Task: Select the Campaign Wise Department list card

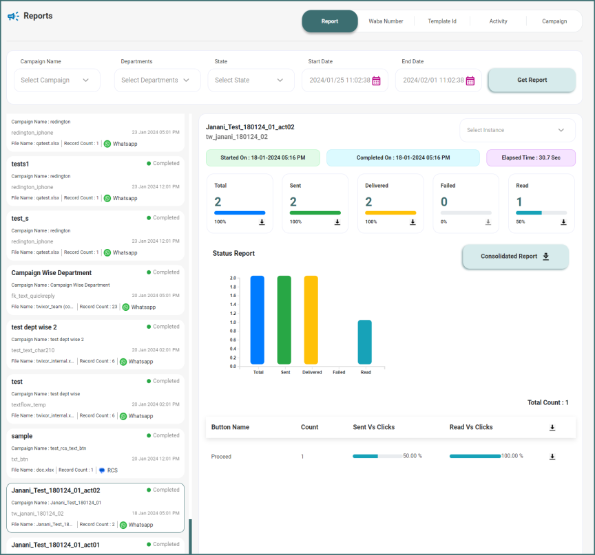Action: (95, 290)
